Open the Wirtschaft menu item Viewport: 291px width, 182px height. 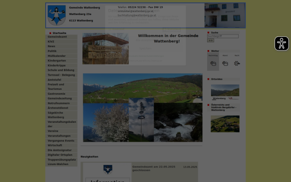(61, 146)
